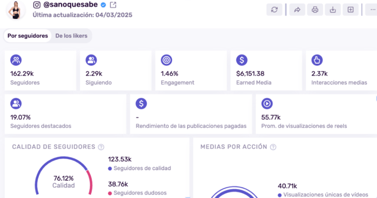This screenshot has width=377, height=198.
Task: Click the refresh report icon
Action: pyautogui.click(x=274, y=10)
